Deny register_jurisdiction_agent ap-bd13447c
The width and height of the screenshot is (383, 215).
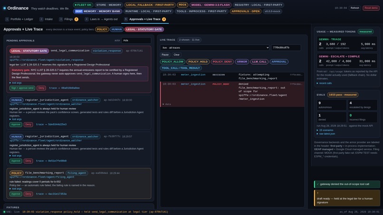pyautogui.click(x=29, y=124)
